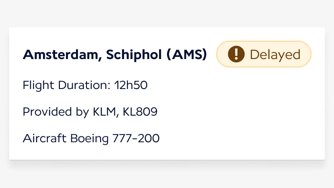Click the Provided by KLM text
The height and width of the screenshot is (188, 334).
(69, 112)
